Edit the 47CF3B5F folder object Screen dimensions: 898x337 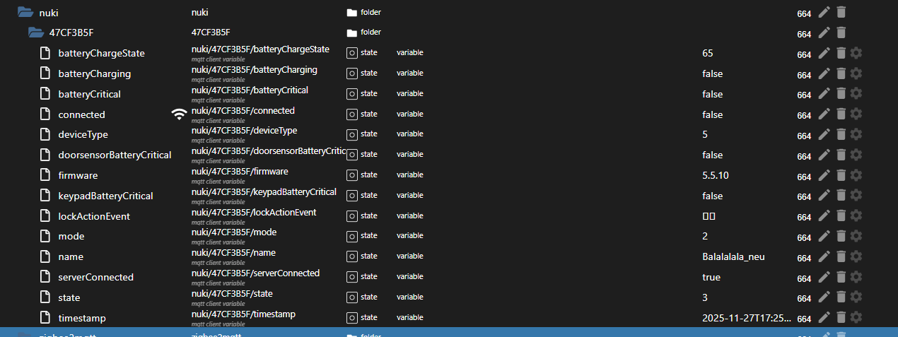point(824,32)
